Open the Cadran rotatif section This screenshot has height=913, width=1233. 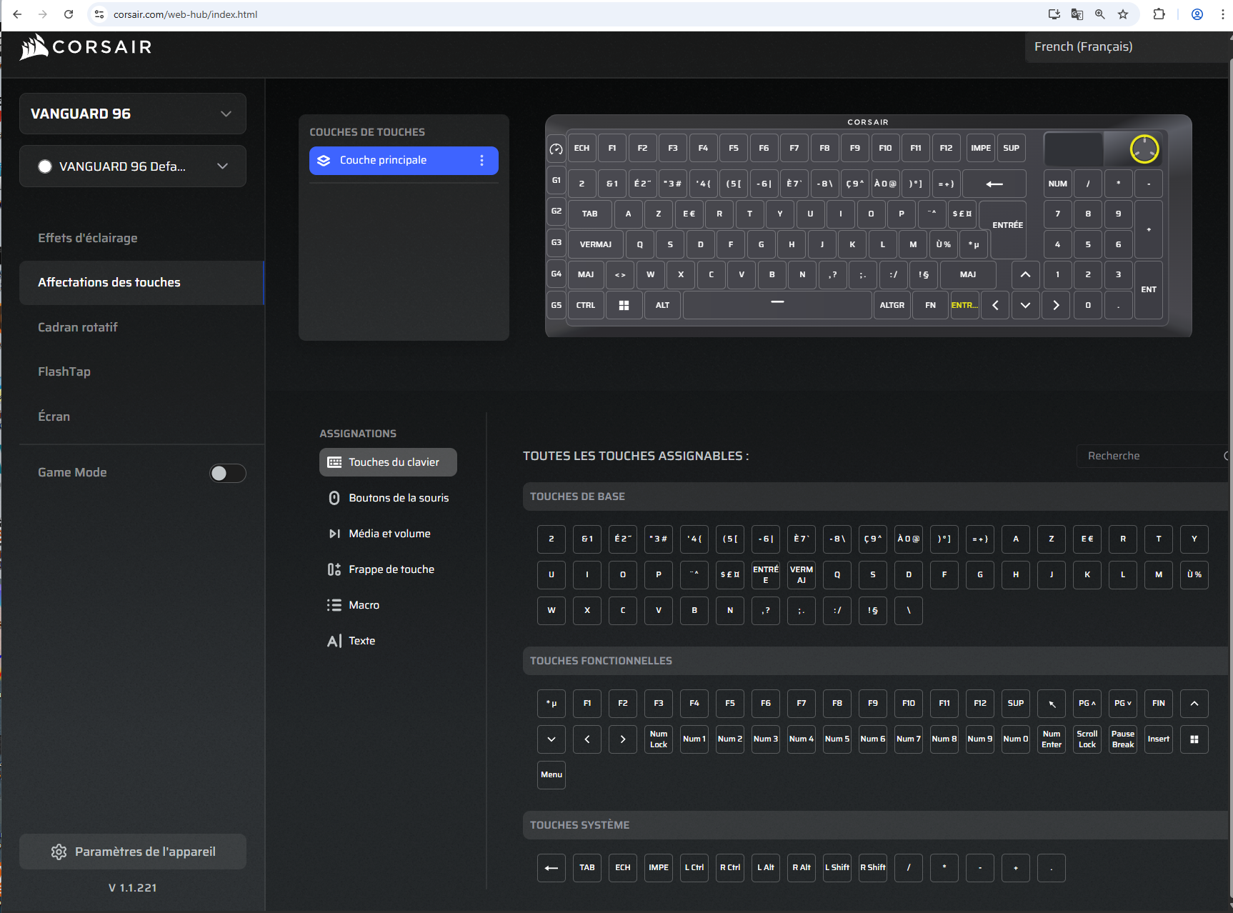(78, 327)
